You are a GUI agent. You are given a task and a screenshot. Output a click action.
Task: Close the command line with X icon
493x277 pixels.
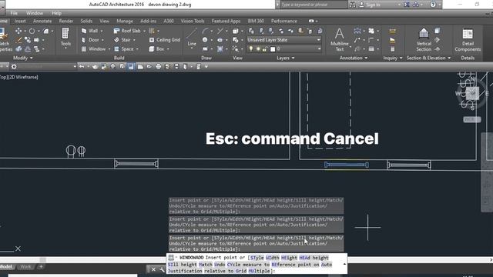coord(153,269)
